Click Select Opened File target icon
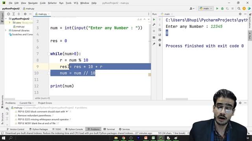Image resolution: width=252 pixels, height=141 pixels. 9,14
